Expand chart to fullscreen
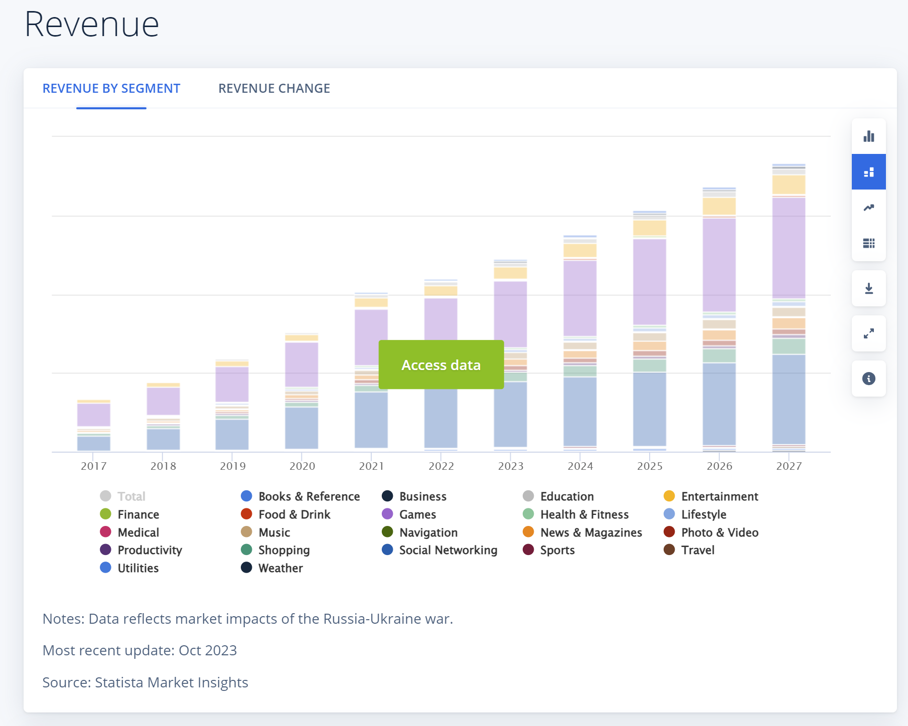 (x=868, y=333)
